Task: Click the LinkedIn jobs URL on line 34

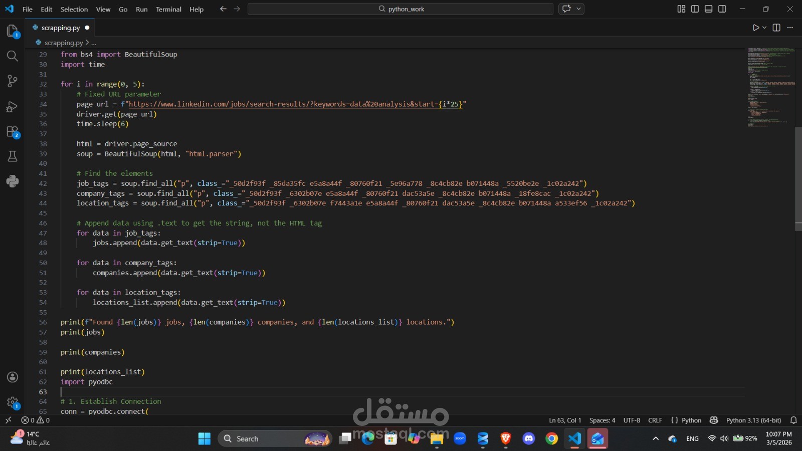Action: 296,104
